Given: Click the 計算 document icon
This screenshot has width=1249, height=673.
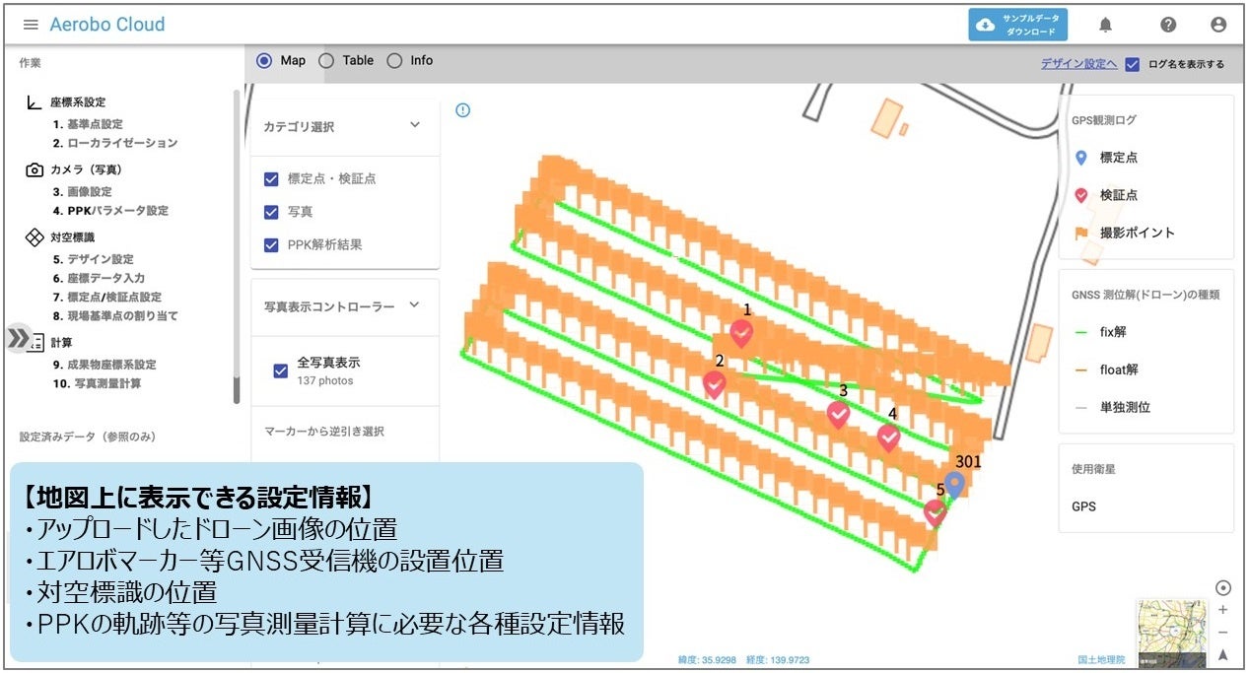Looking at the screenshot, I should (35, 342).
